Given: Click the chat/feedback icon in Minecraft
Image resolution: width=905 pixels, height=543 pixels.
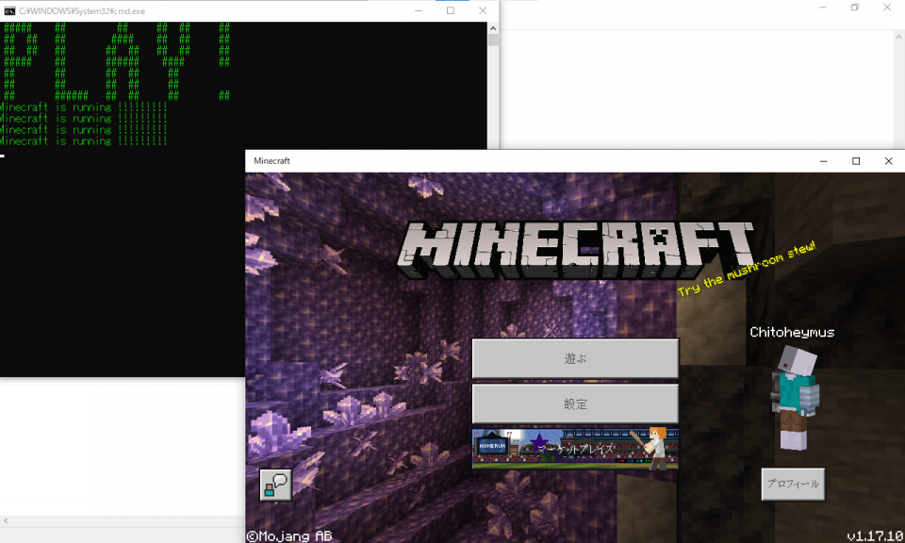Looking at the screenshot, I should point(275,485).
